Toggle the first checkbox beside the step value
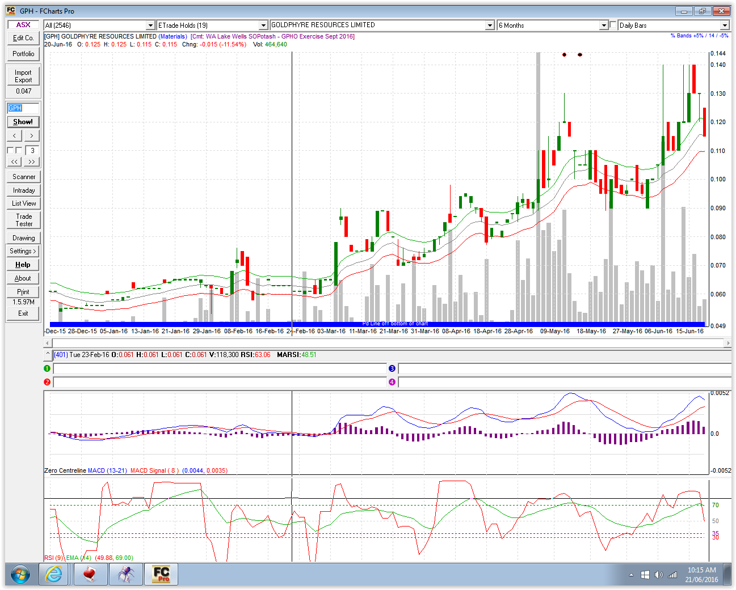Viewport: 736px width, 590px height. pyautogui.click(x=10, y=150)
